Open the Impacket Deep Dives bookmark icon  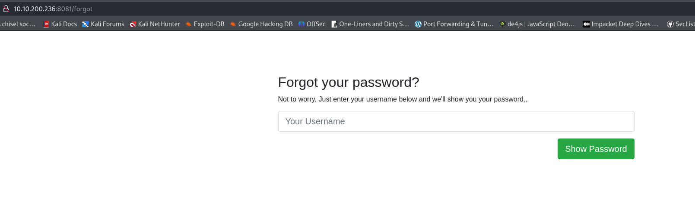587,24
